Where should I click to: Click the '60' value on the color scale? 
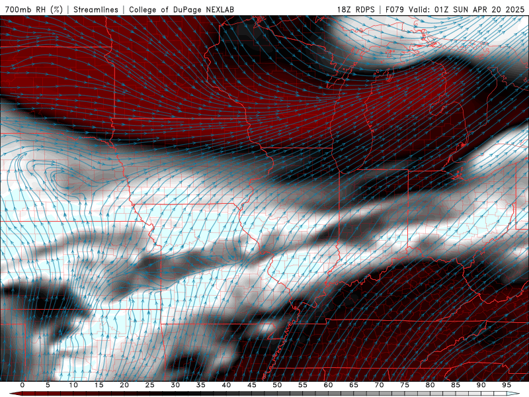(x=328, y=385)
